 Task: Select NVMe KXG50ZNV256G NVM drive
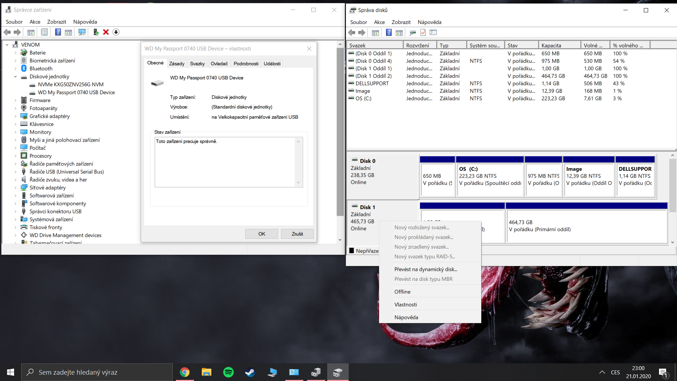71,84
